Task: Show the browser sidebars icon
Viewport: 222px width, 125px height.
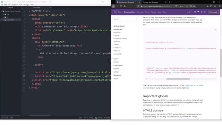Action: point(211,6)
